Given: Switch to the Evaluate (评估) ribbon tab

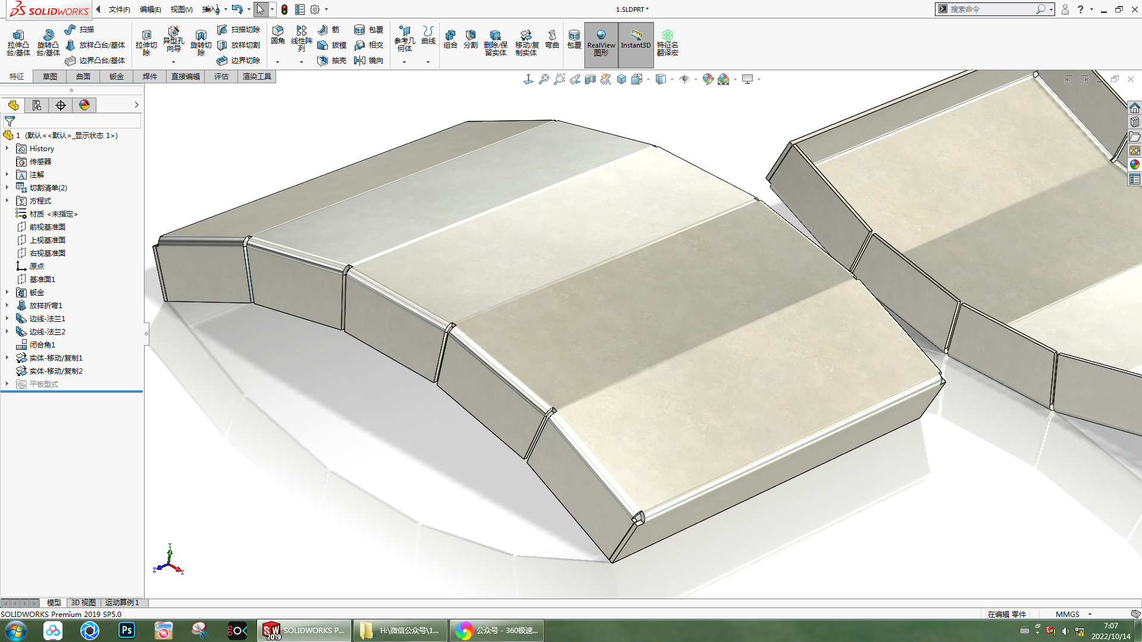Looking at the screenshot, I should [x=221, y=76].
